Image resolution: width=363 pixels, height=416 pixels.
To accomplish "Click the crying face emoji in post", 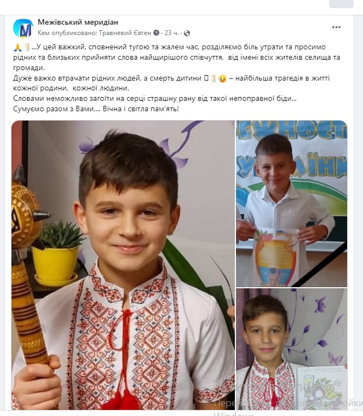I will click(x=223, y=79).
